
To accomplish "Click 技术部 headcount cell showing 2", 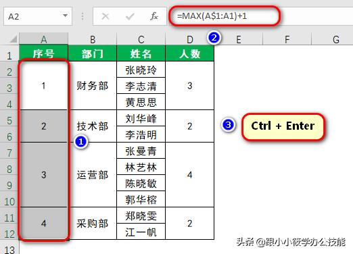I will click(189, 126).
